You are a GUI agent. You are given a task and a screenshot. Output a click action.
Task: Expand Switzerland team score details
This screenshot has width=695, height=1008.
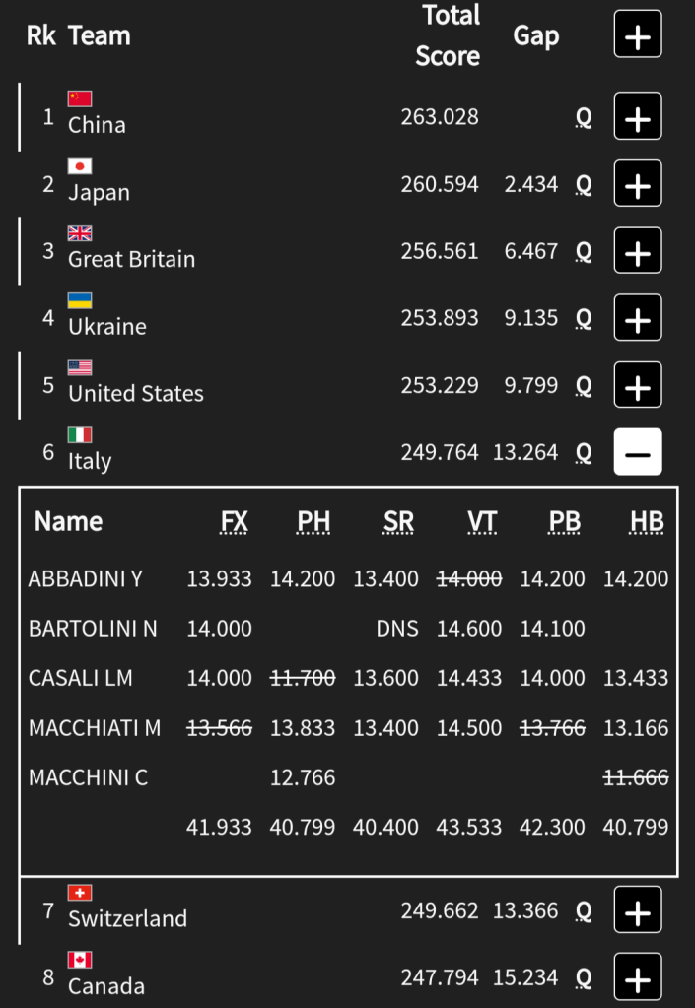(638, 911)
